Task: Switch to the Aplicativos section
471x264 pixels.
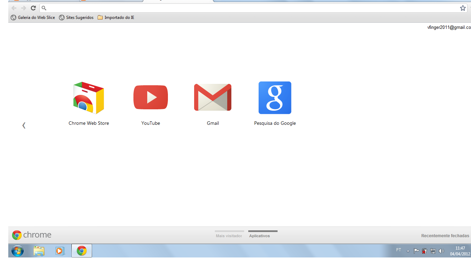Action: click(x=259, y=236)
